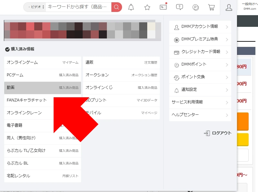Viewport: 258px width, 192px height.
Task: Open 通販 order history
Action: point(121,63)
